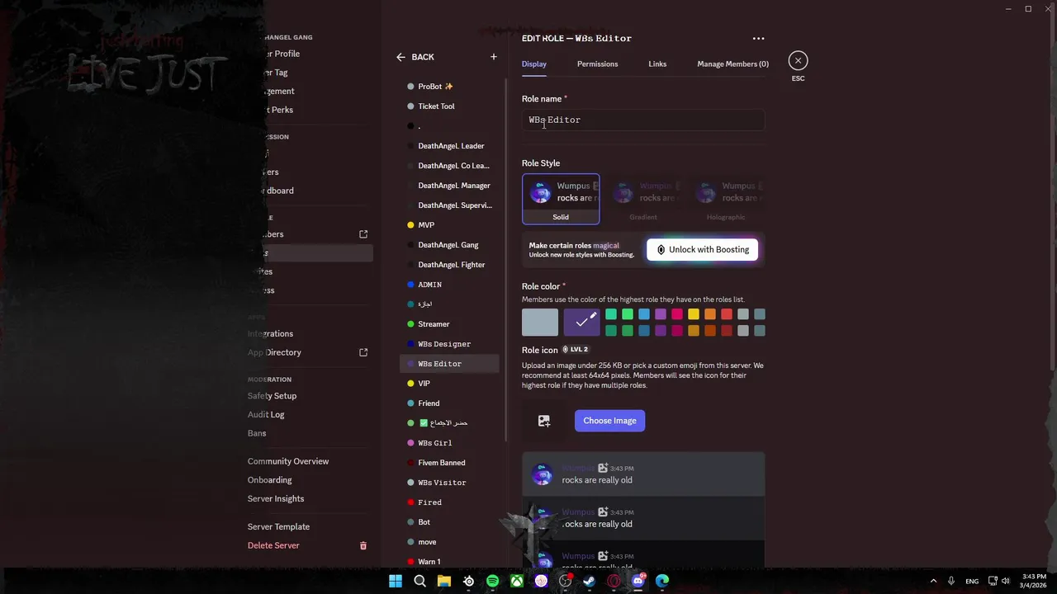1057x594 pixels.
Task: Open Community Overview page
Action: 288,461
